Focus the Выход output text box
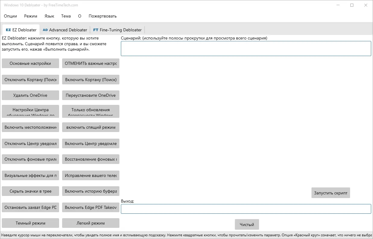The image size is (373, 239). tap(246, 209)
